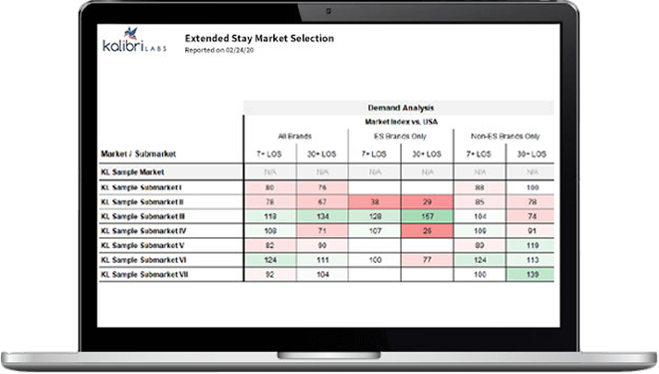This screenshot has height=374, width=659.
Task: Click Submarket IV Non-ES 7+ LOS value 109
Action: tap(479, 231)
